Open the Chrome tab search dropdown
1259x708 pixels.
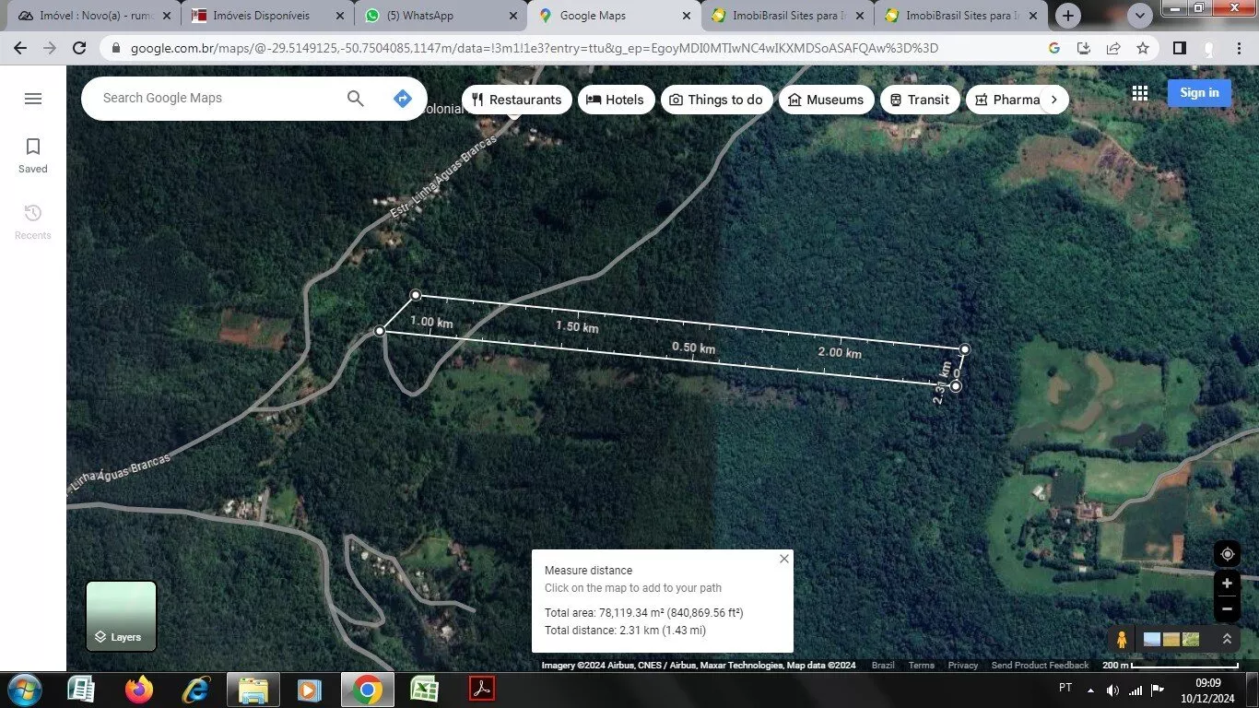click(x=1140, y=16)
